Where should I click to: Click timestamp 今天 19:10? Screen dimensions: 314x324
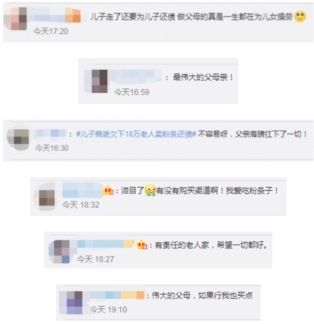109,310
